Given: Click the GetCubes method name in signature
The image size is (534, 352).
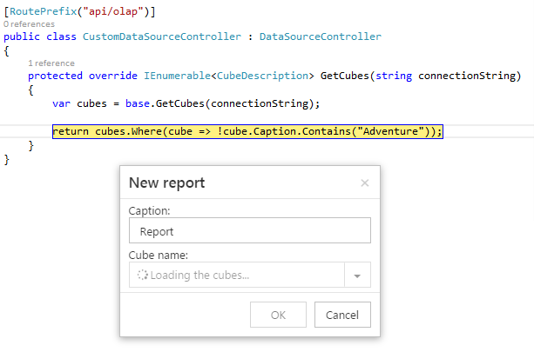Looking at the screenshot, I should [x=345, y=76].
